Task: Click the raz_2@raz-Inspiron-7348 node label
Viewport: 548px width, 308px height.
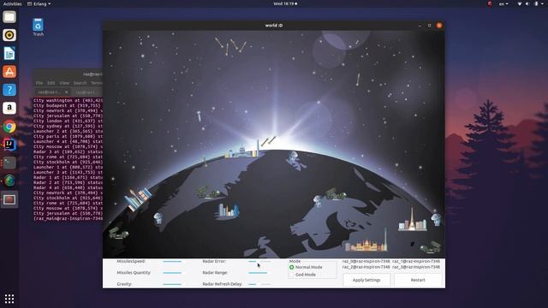Action: coord(366,267)
